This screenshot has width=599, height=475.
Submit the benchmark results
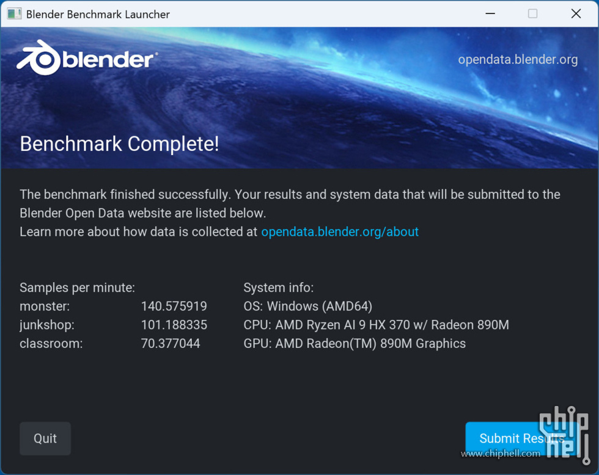(521, 438)
